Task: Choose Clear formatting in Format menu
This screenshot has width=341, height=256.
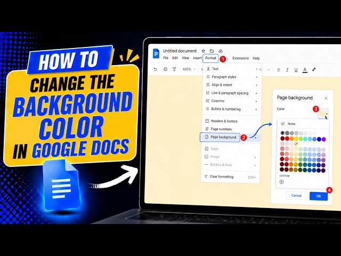Action: click(231, 177)
